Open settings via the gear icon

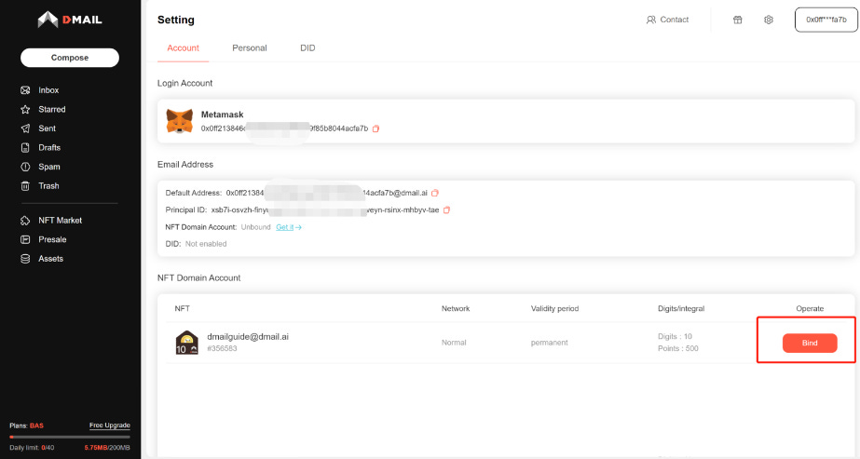click(769, 20)
